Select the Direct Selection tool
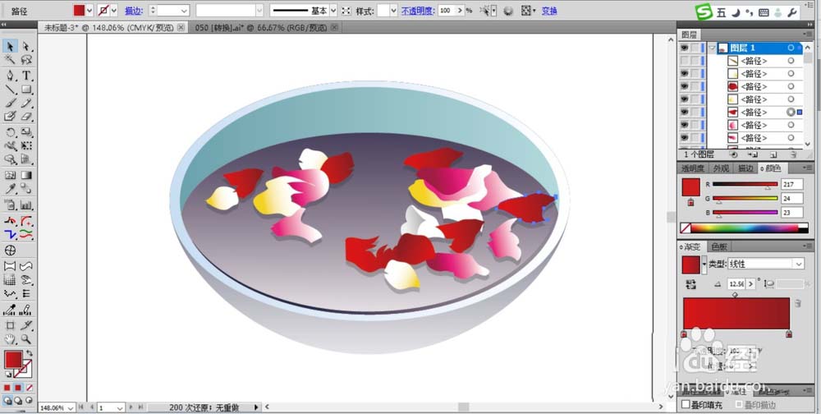This screenshot has width=821, height=414. click(x=26, y=46)
